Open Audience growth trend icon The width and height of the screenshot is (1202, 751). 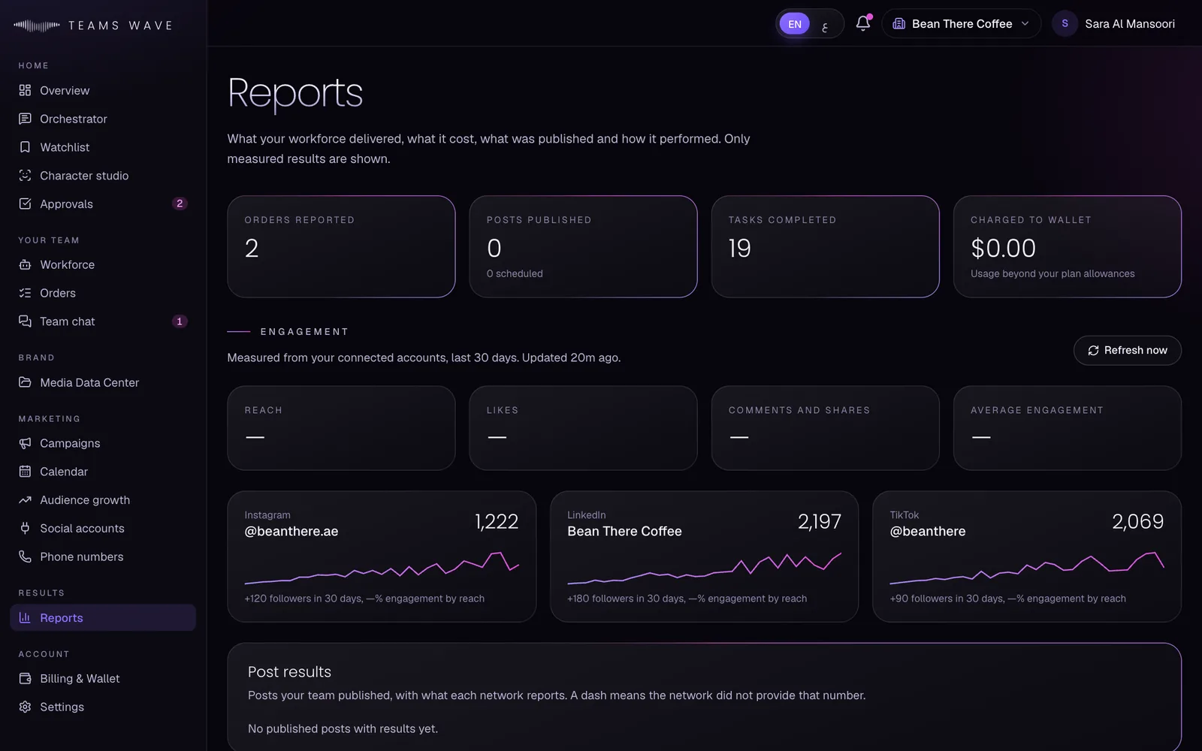[25, 500]
